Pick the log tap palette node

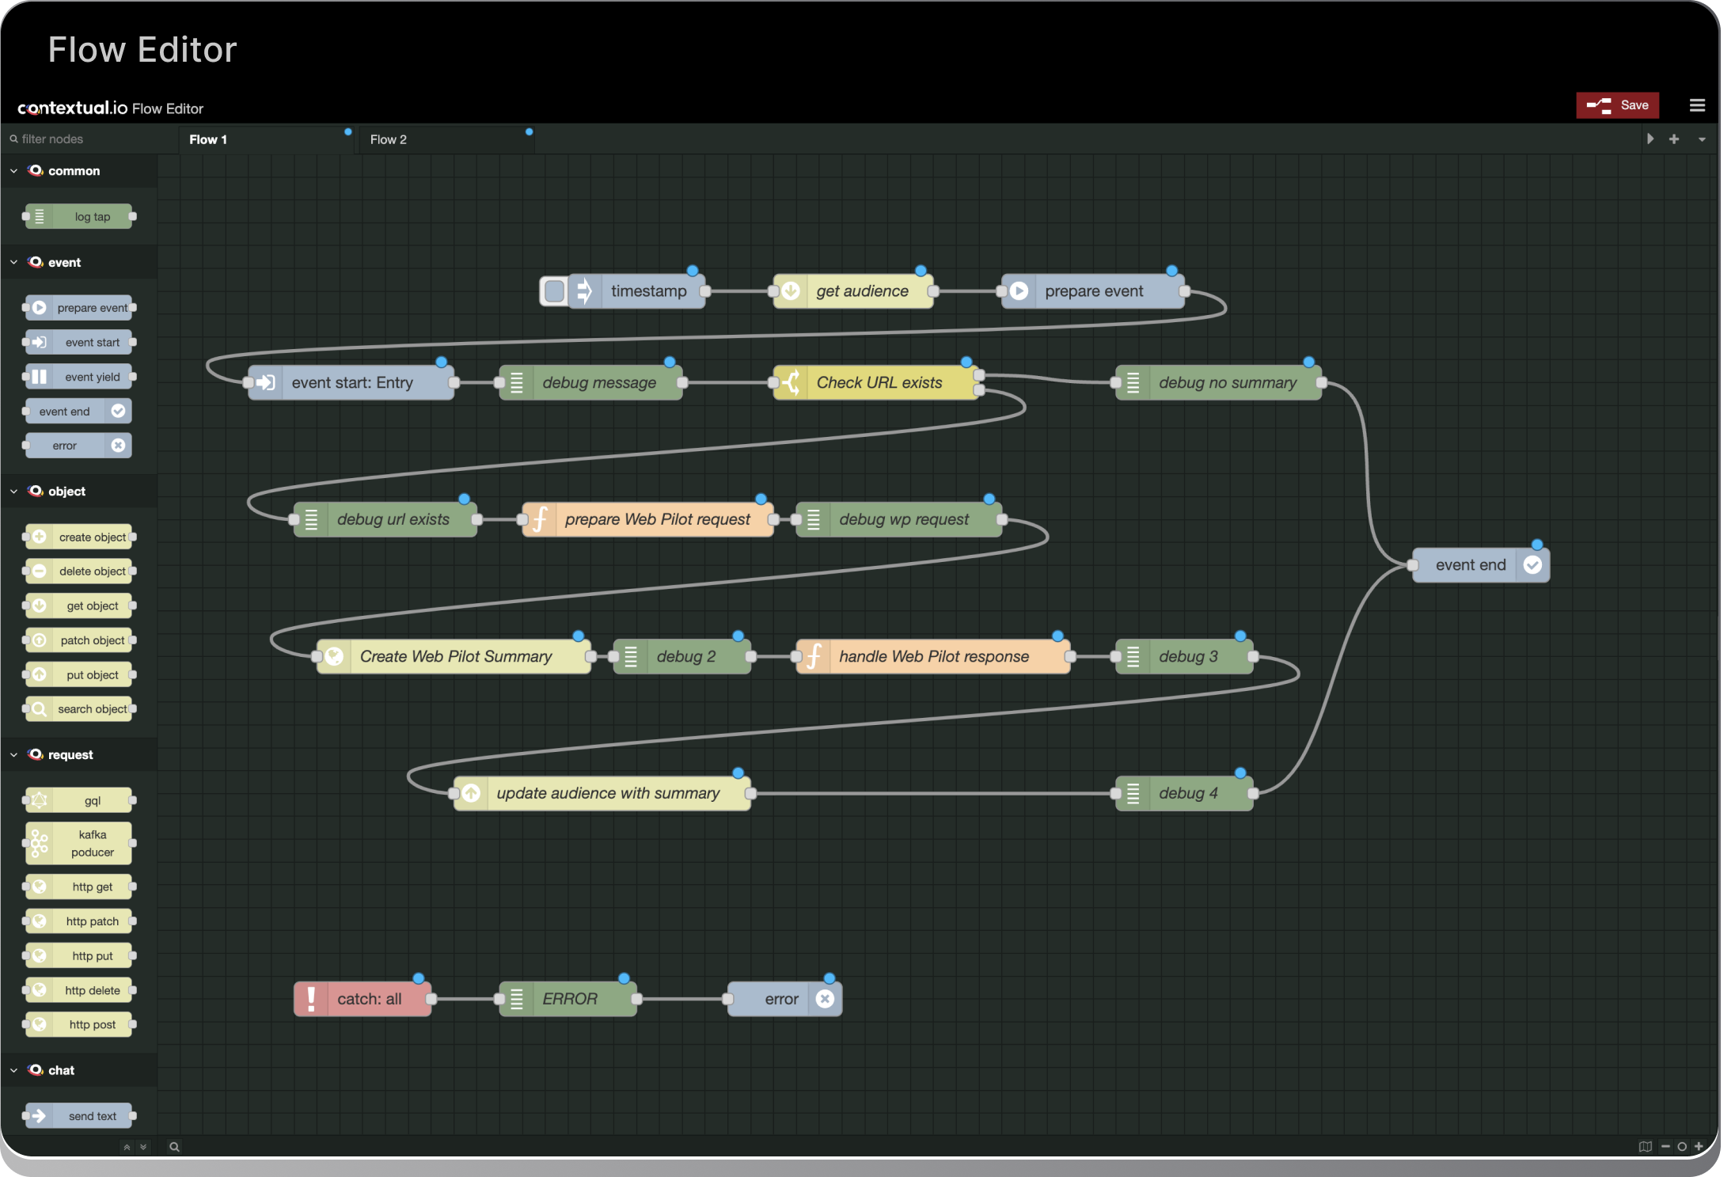pyautogui.click(x=78, y=217)
